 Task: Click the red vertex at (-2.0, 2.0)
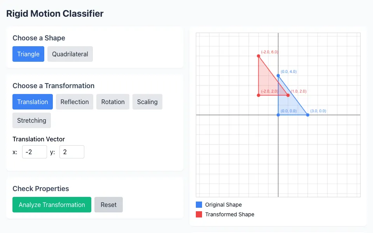(x=259, y=96)
